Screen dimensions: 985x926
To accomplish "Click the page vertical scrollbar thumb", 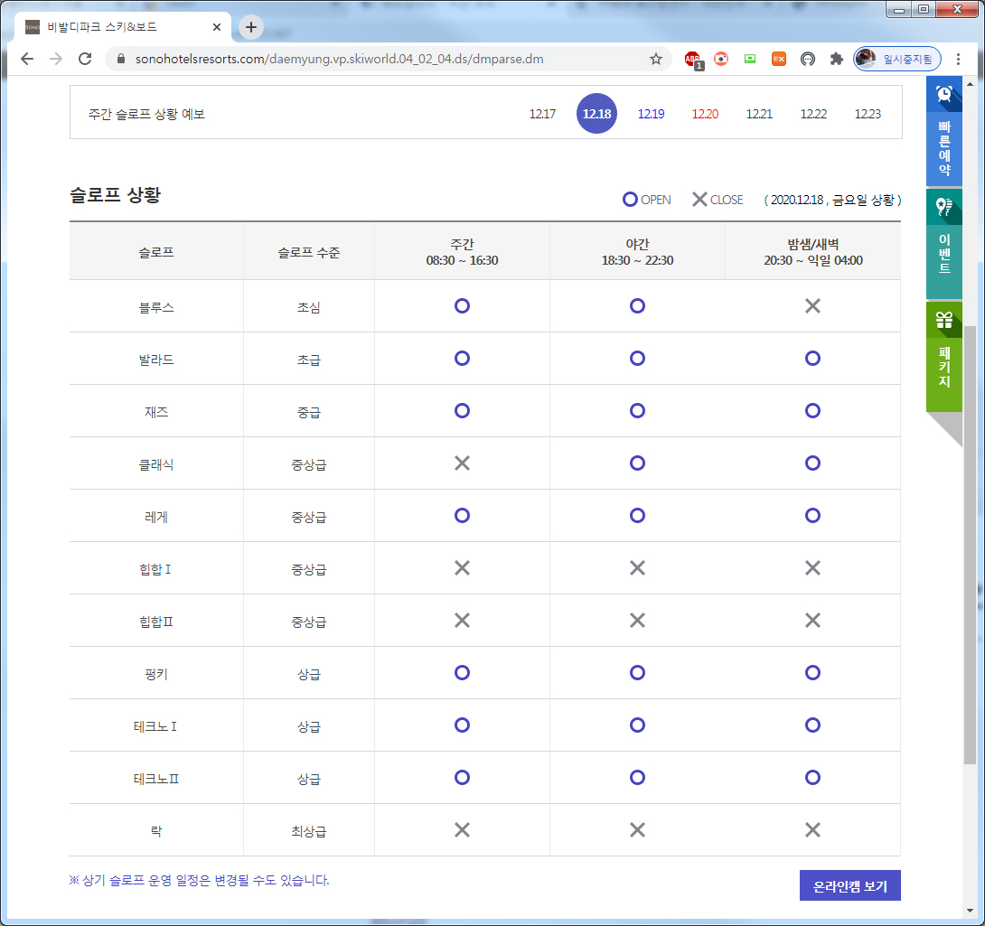I will point(970,545).
